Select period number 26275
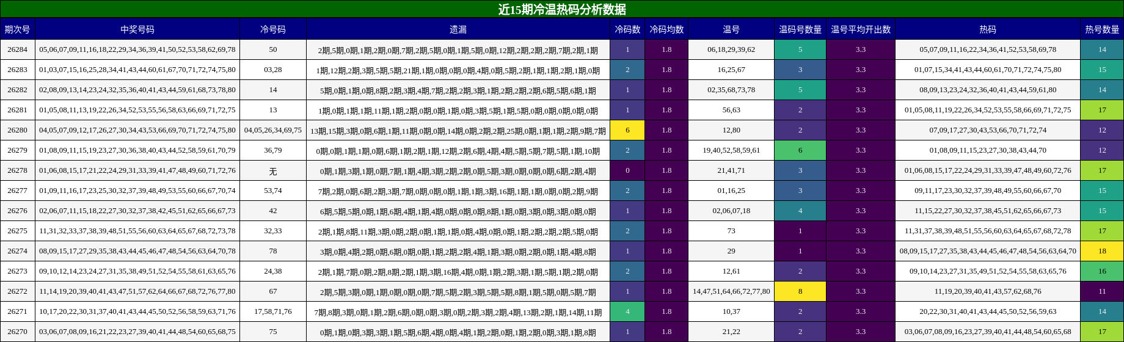The height and width of the screenshot is (342, 1124). (x=17, y=231)
